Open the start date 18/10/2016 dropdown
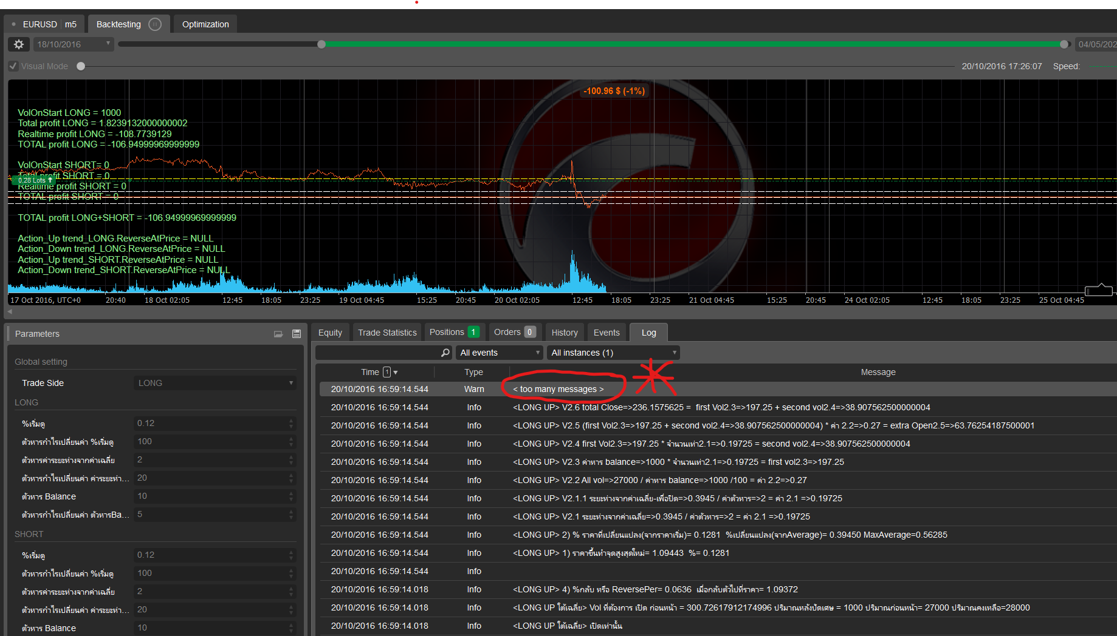Screen dimensions: 1117x636 click(x=73, y=44)
